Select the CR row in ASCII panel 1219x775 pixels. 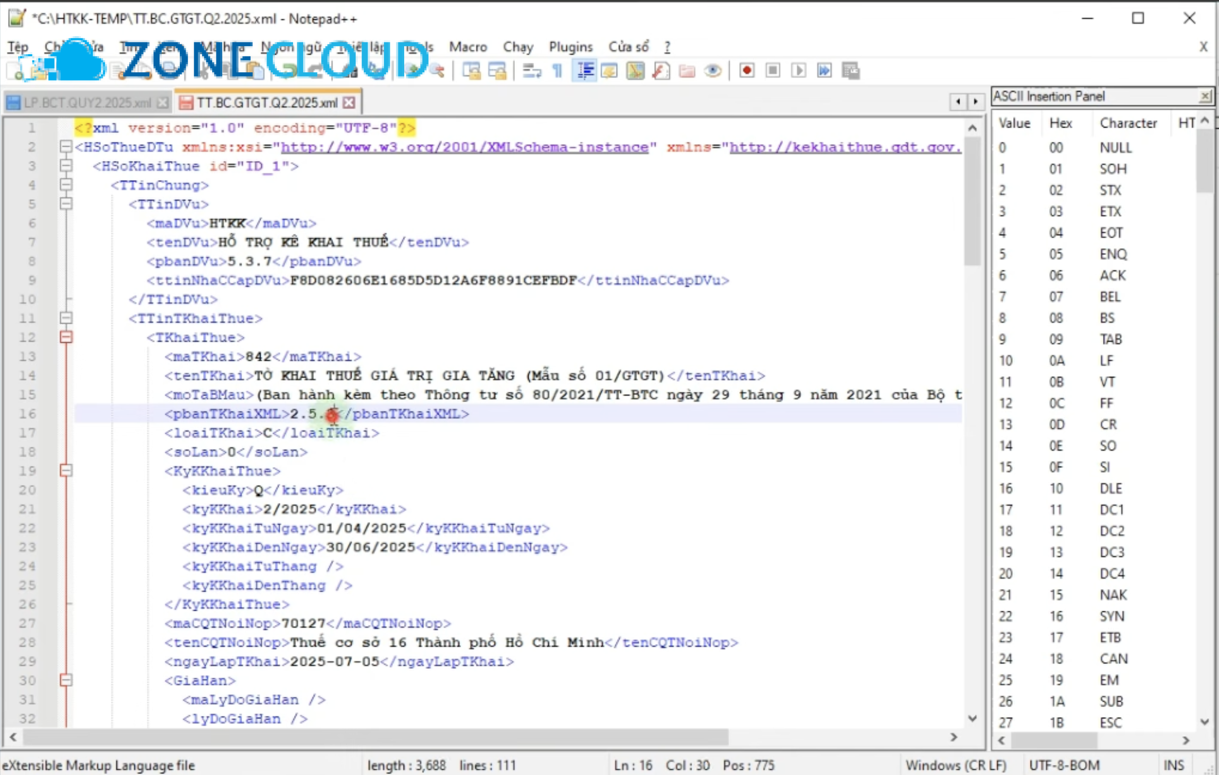point(1095,425)
